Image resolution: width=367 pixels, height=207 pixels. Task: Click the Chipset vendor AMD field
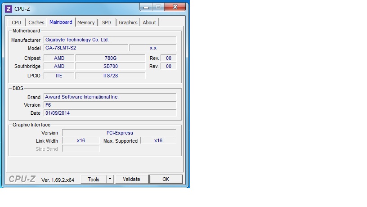59,58
